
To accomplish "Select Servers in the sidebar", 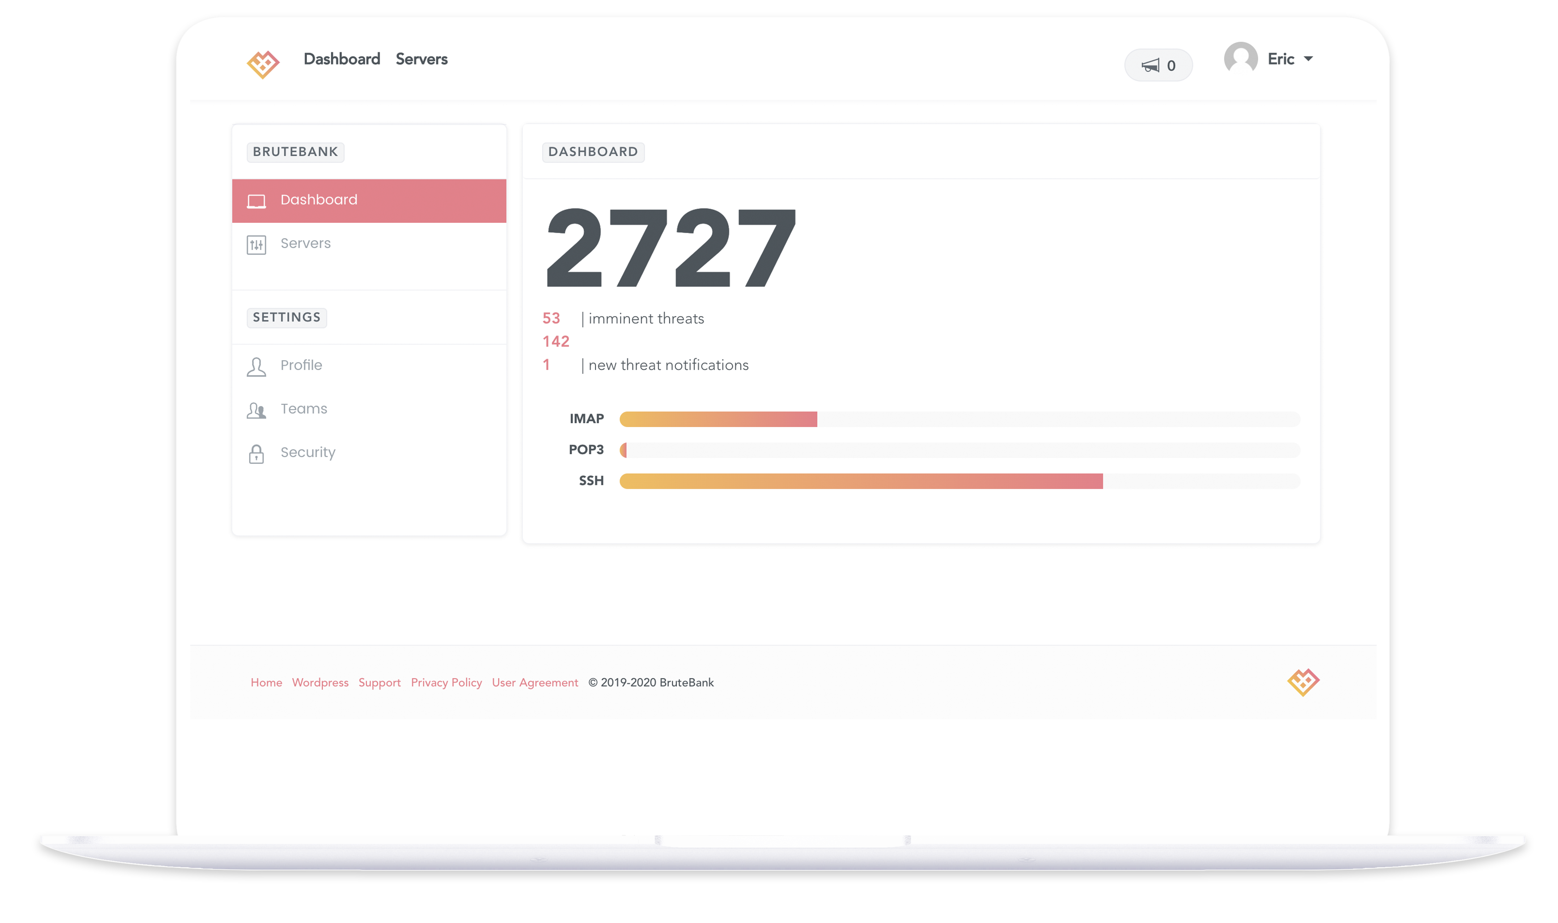I will point(369,244).
